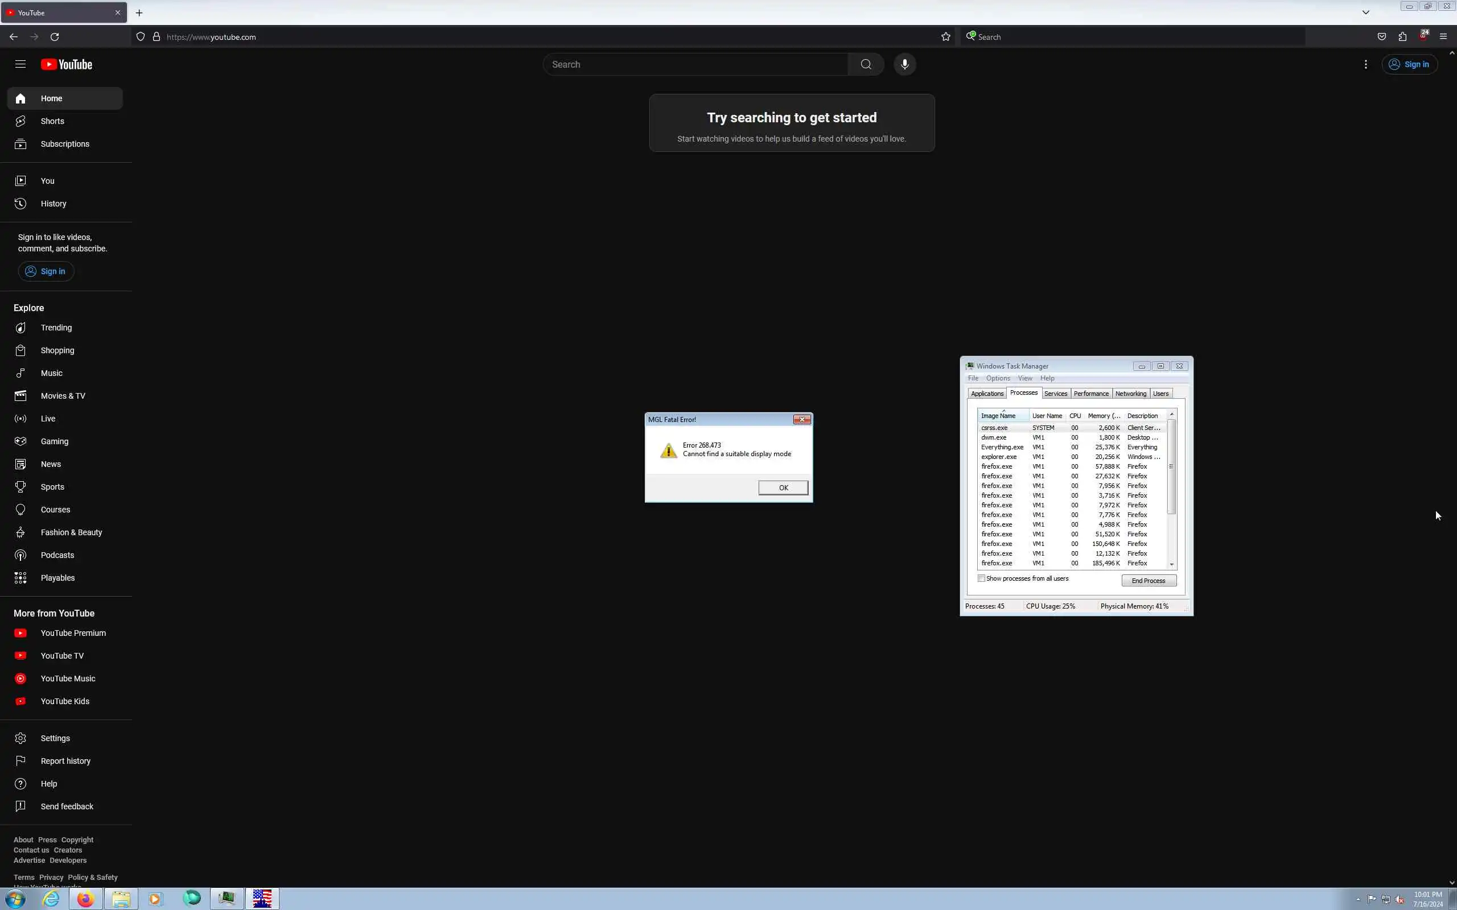Click the YouTube search input field
Image resolution: width=1457 pixels, height=910 pixels.
[695, 64]
